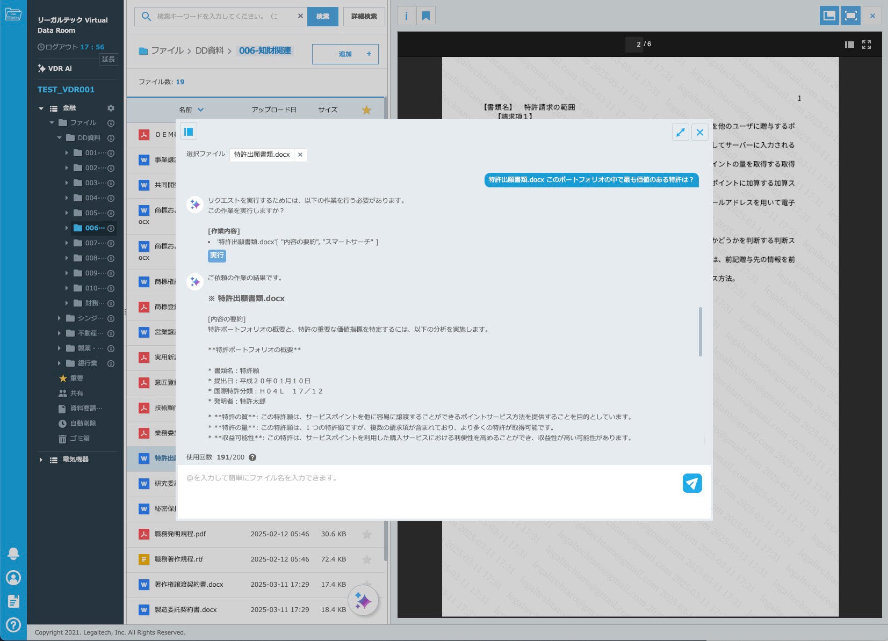Close the AI chat dialog
The width and height of the screenshot is (888, 641).
[700, 132]
